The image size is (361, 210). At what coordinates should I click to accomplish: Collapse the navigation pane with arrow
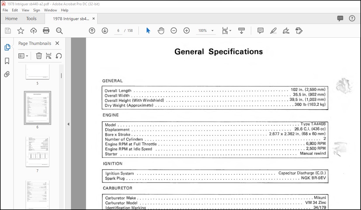point(68,124)
